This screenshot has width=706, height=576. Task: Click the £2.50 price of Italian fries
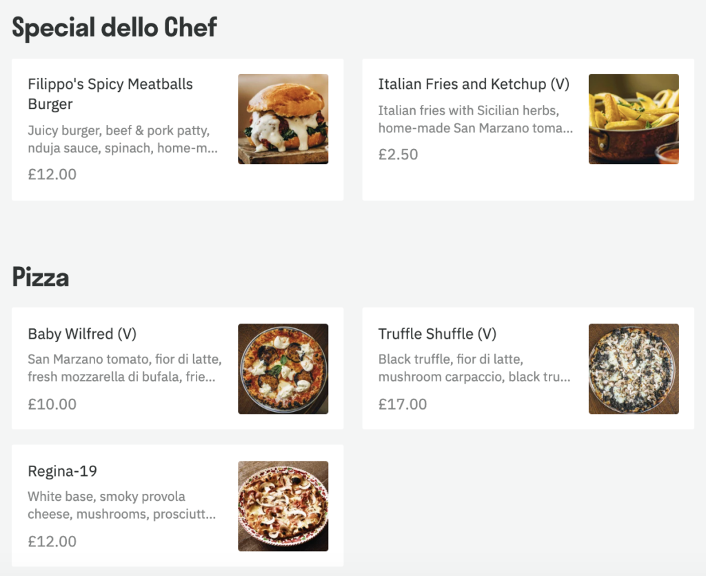pyautogui.click(x=398, y=155)
